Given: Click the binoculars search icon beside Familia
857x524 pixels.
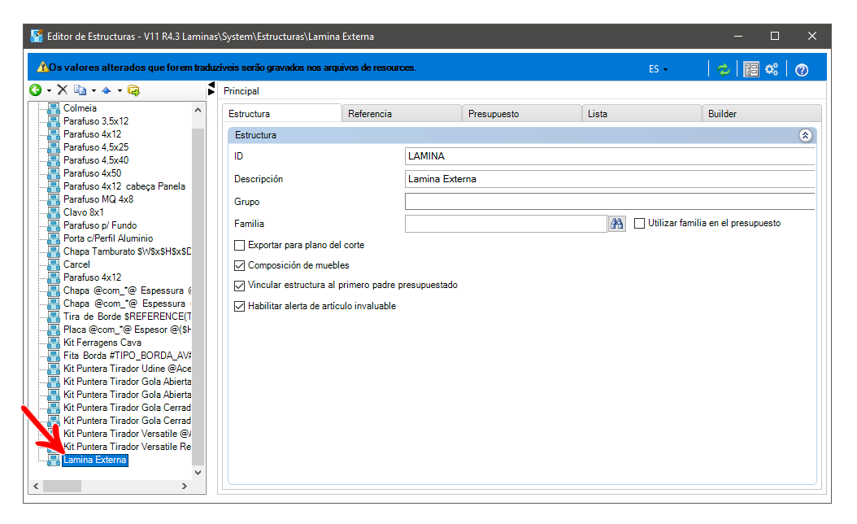Looking at the screenshot, I should [617, 223].
